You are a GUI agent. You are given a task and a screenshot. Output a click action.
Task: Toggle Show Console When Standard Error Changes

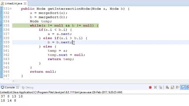tap(188, 87)
